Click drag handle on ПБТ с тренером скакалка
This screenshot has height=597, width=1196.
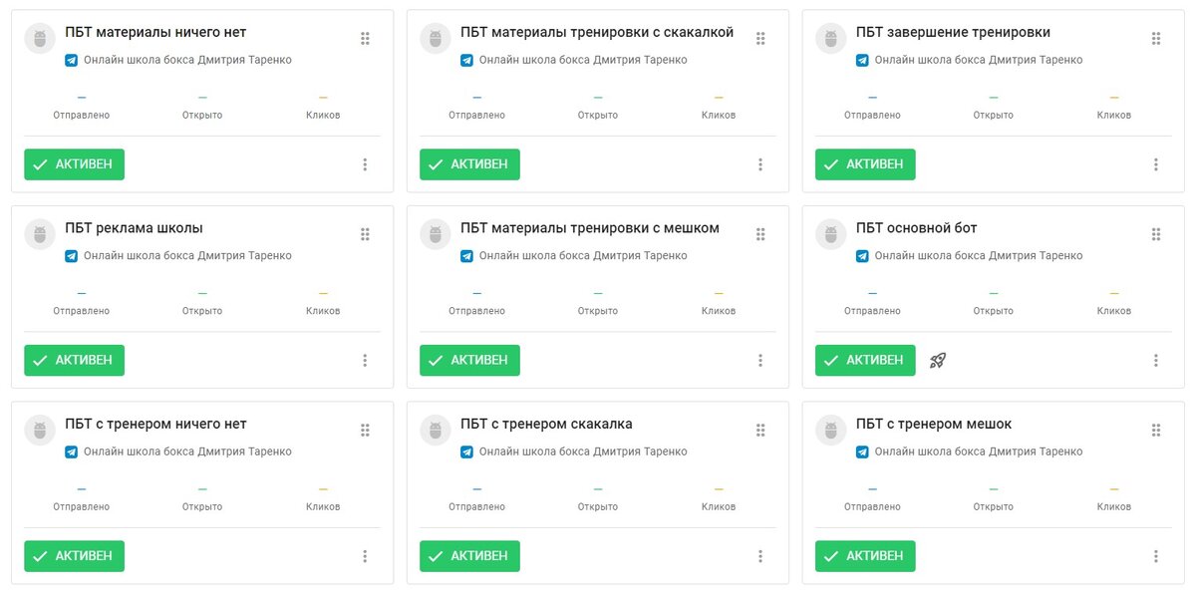(x=760, y=430)
